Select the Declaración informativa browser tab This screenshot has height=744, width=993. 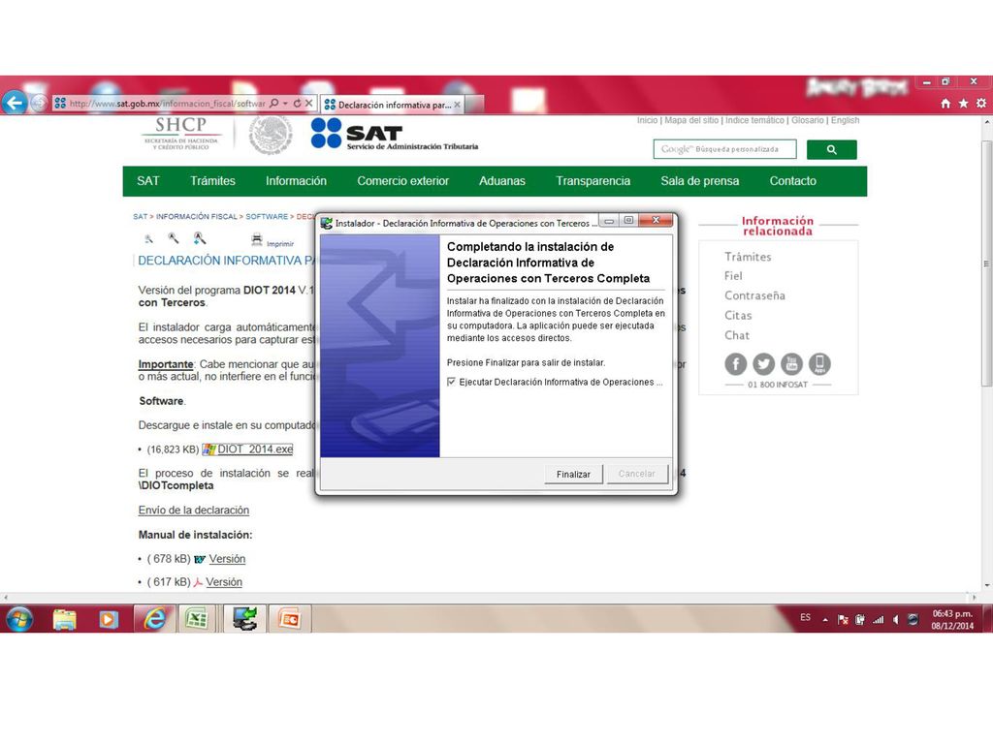tap(392, 105)
